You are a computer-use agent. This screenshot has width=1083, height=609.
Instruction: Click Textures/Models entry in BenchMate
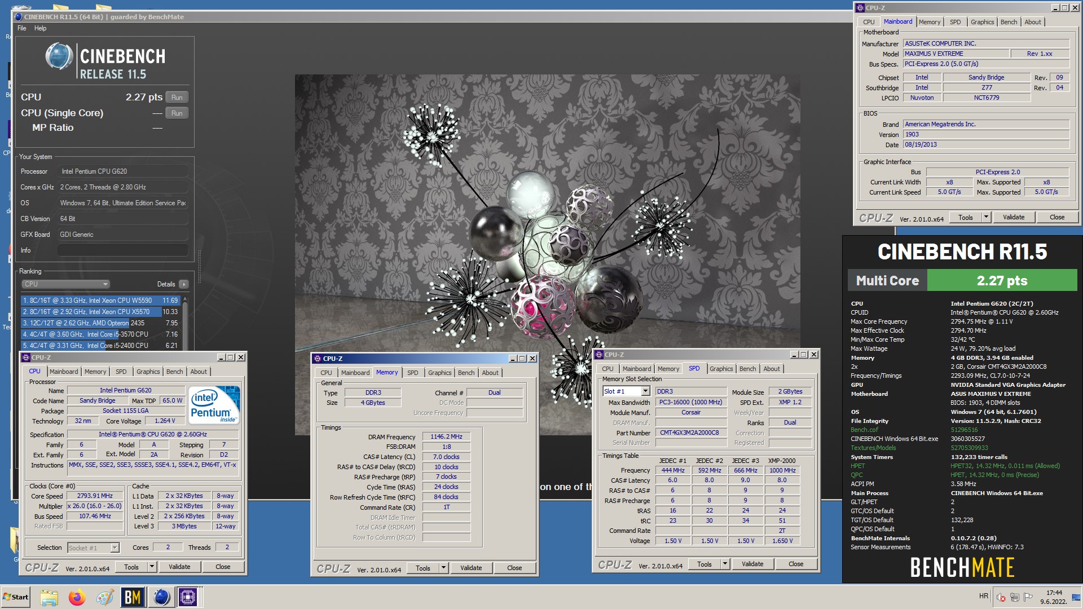click(x=873, y=448)
